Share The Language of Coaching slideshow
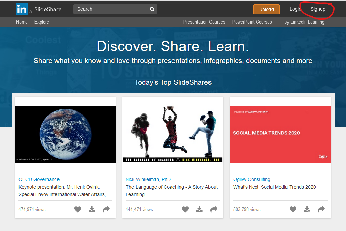The height and width of the screenshot is (231, 346). click(x=214, y=209)
